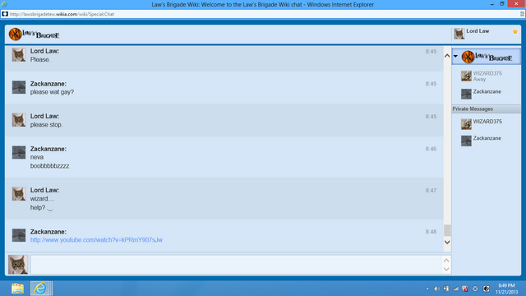
Task: Click the 'boobbbbbzzzz' message text
Action: pos(49,166)
